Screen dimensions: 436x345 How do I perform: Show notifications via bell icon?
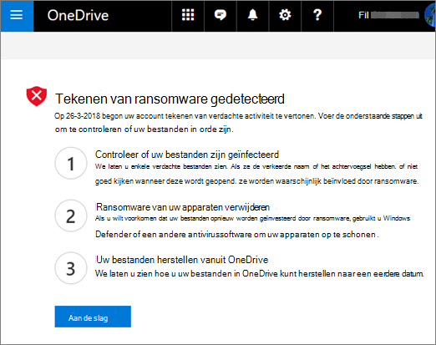[x=252, y=15]
